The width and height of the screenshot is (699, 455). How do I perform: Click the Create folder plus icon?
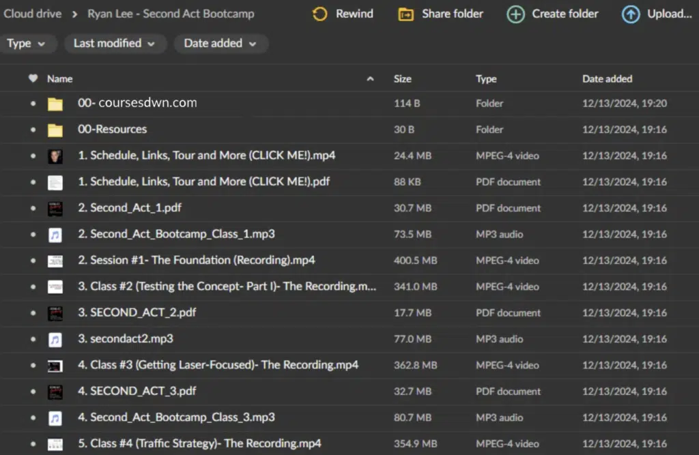click(516, 14)
